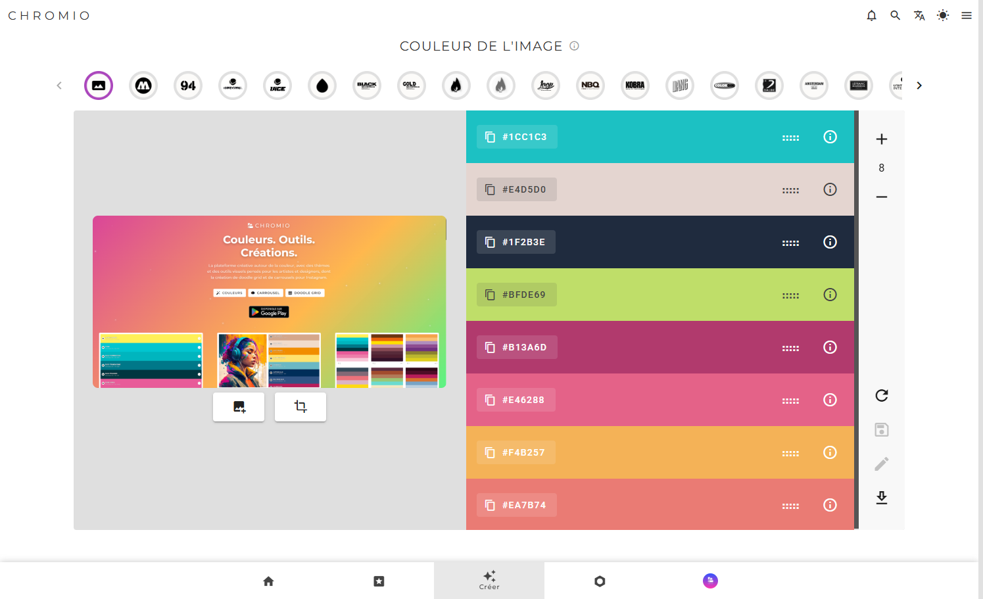
Task: Select the 94 brand palette
Action: tap(188, 85)
